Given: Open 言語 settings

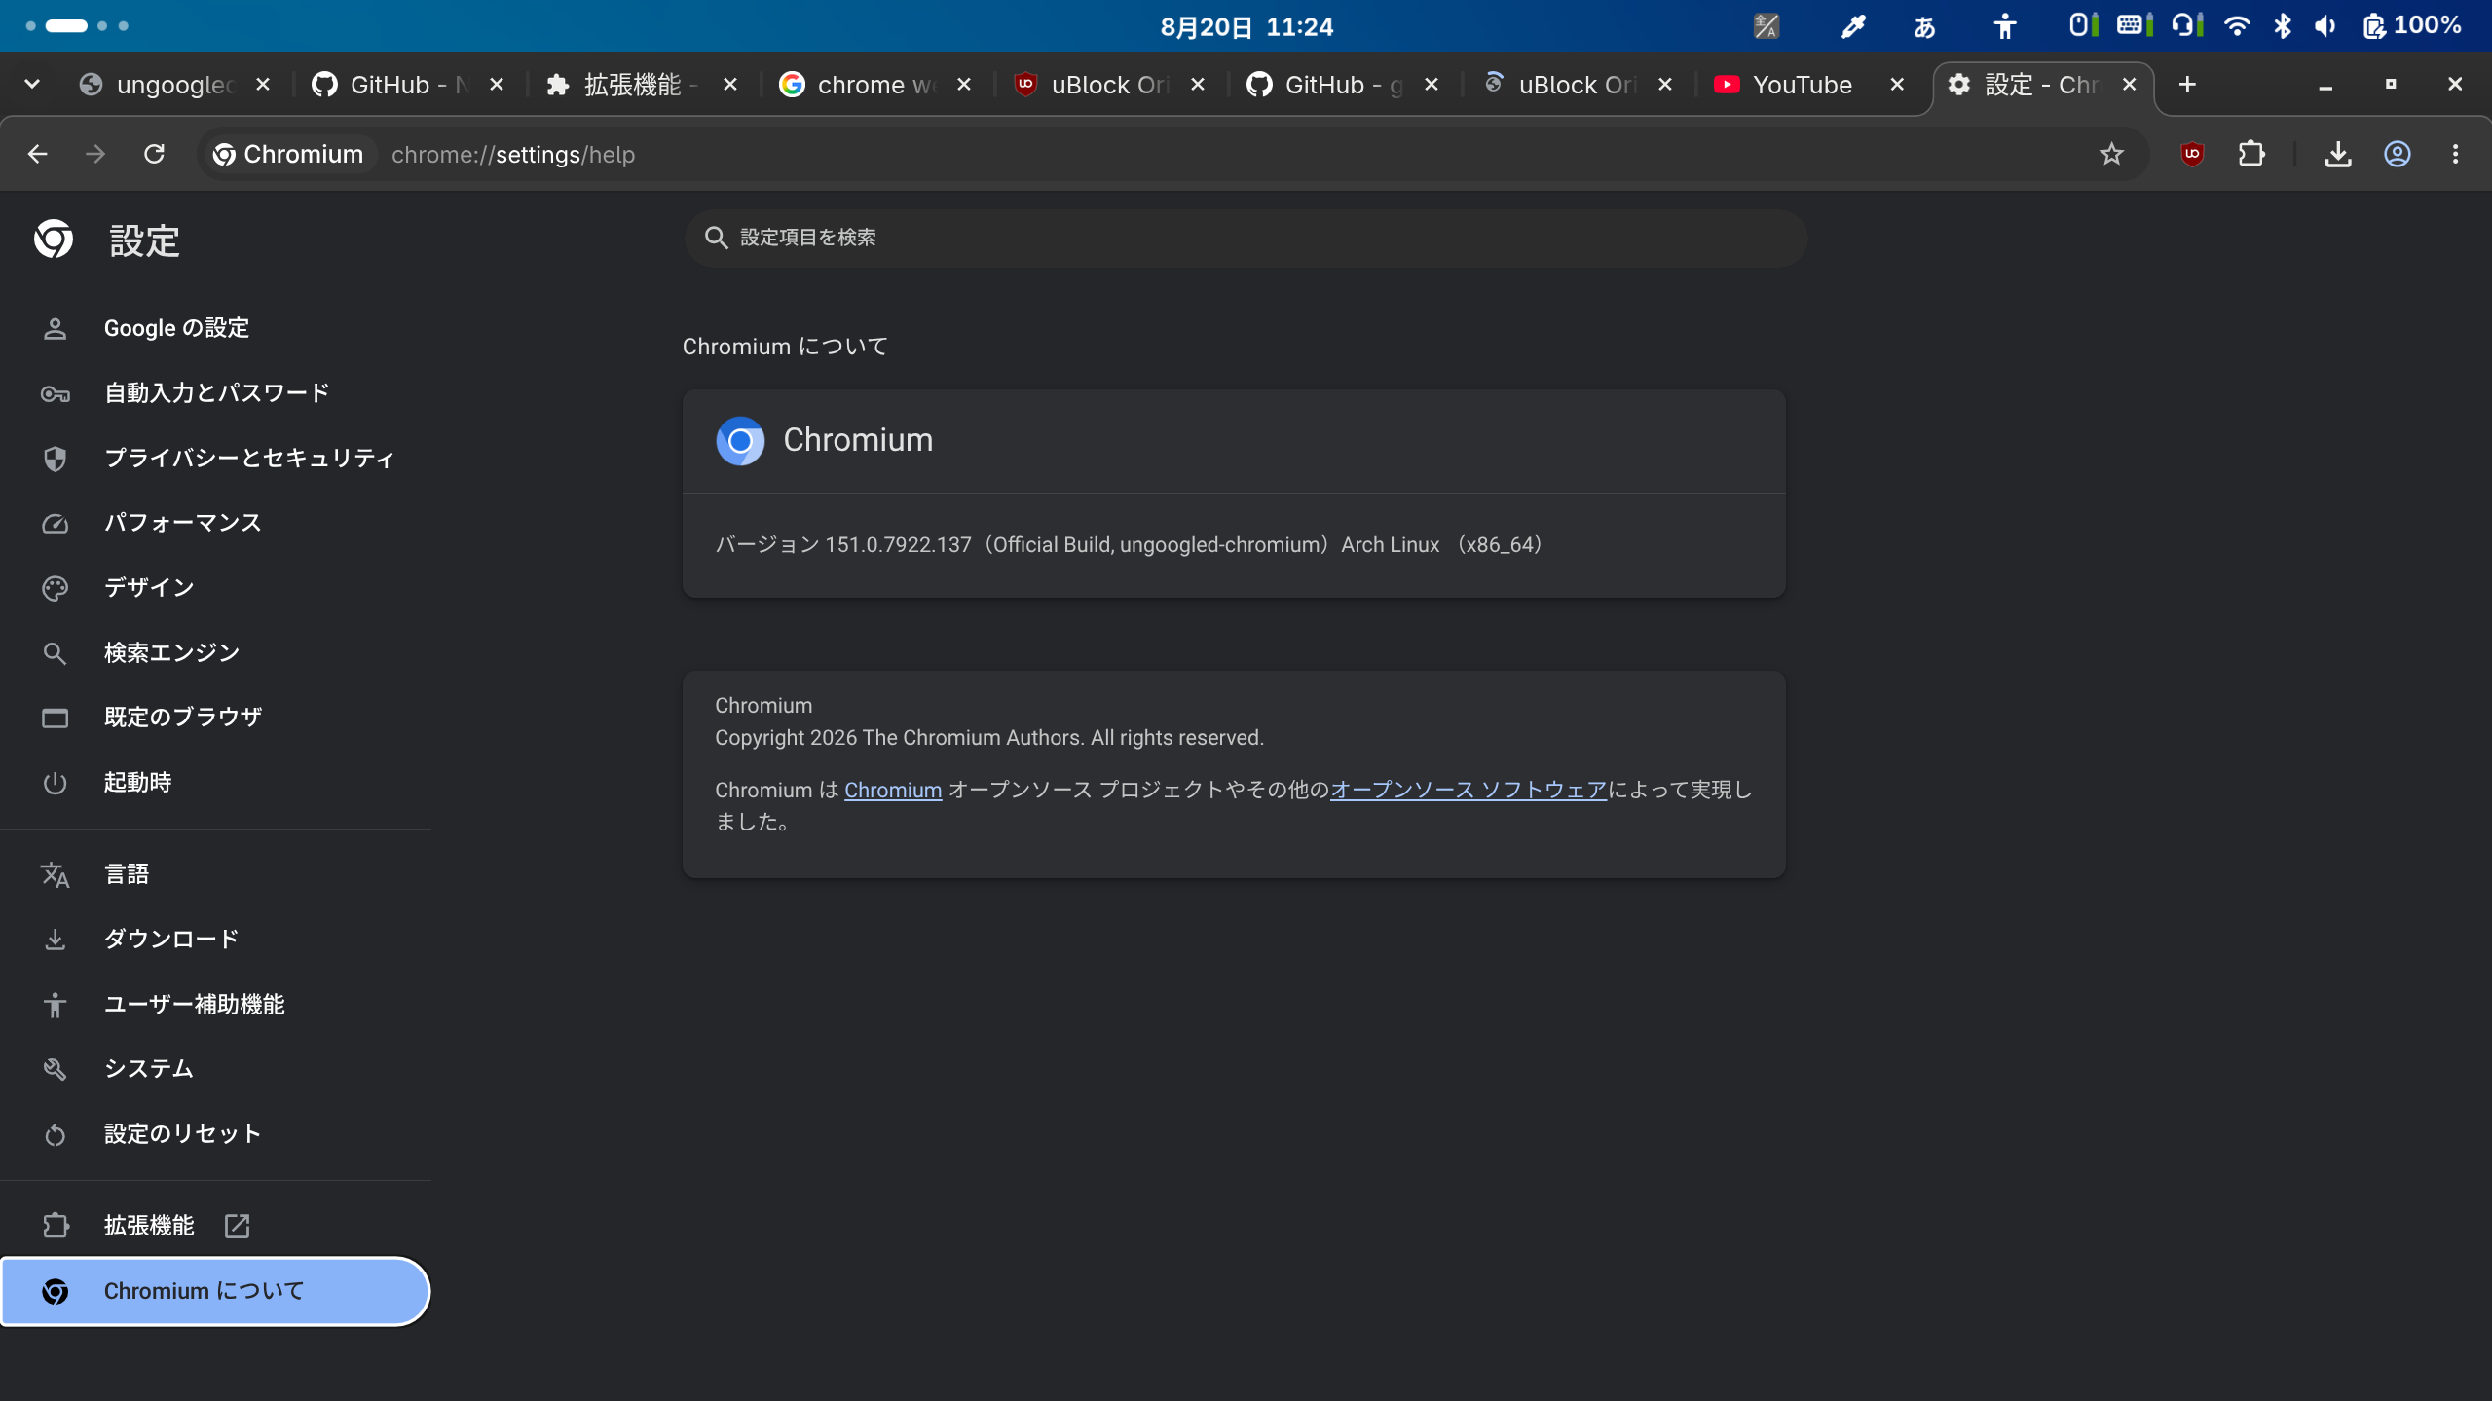Looking at the screenshot, I should coord(216,874).
